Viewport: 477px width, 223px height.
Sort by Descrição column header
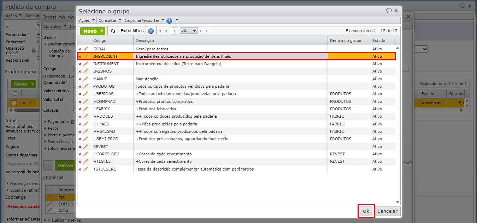(x=230, y=41)
